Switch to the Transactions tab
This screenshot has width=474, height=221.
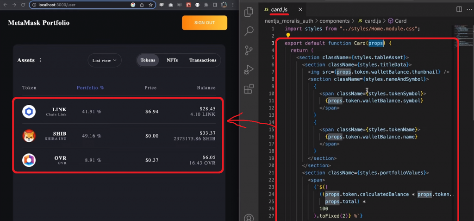tap(203, 60)
